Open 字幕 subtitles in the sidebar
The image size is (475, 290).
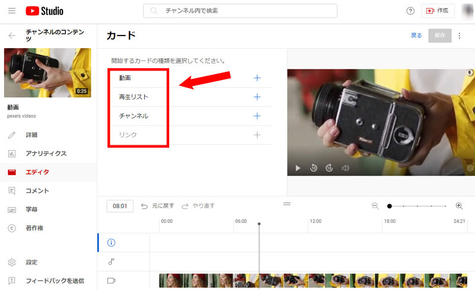(31, 209)
